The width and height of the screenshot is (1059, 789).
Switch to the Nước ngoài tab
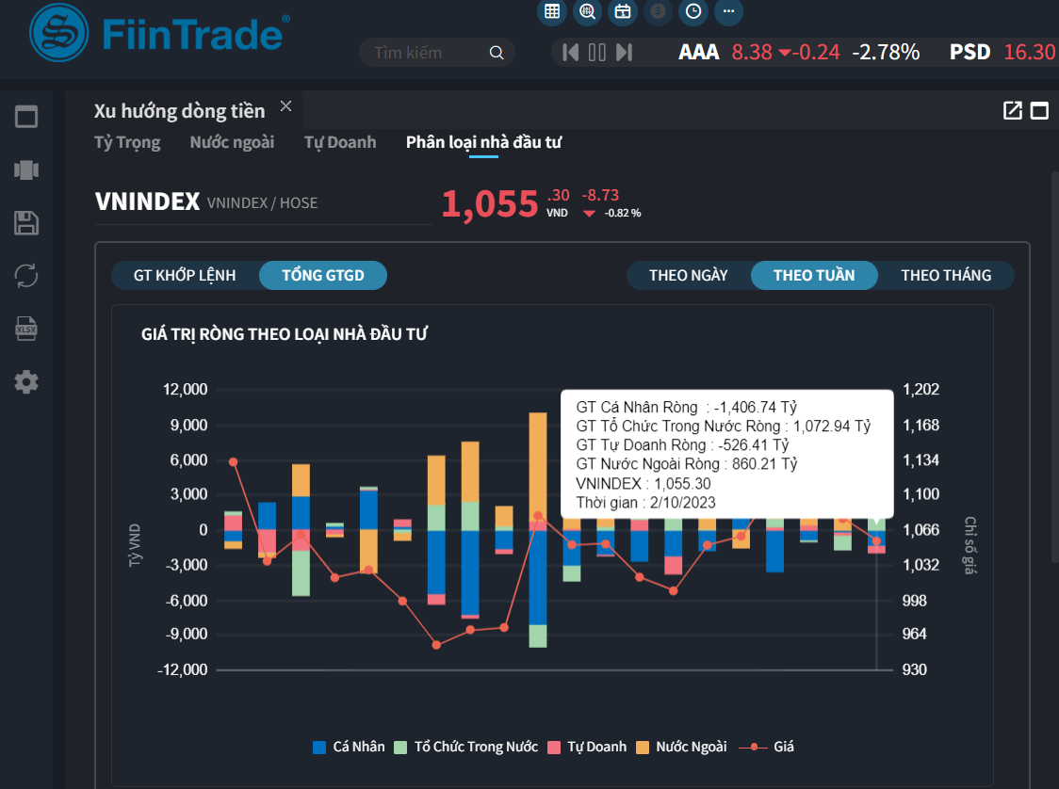coord(232,142)
